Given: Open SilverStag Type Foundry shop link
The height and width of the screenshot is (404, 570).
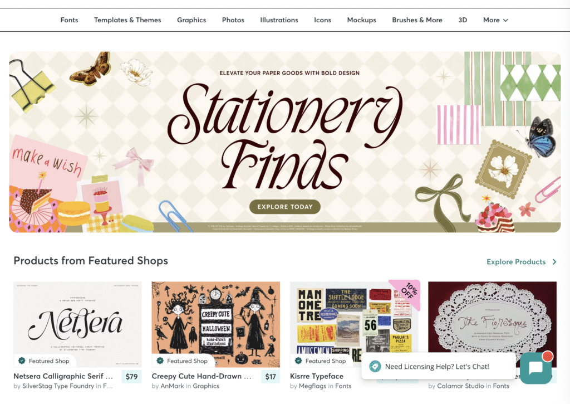Looking at the screenshot, I should (x=58, y=386).
